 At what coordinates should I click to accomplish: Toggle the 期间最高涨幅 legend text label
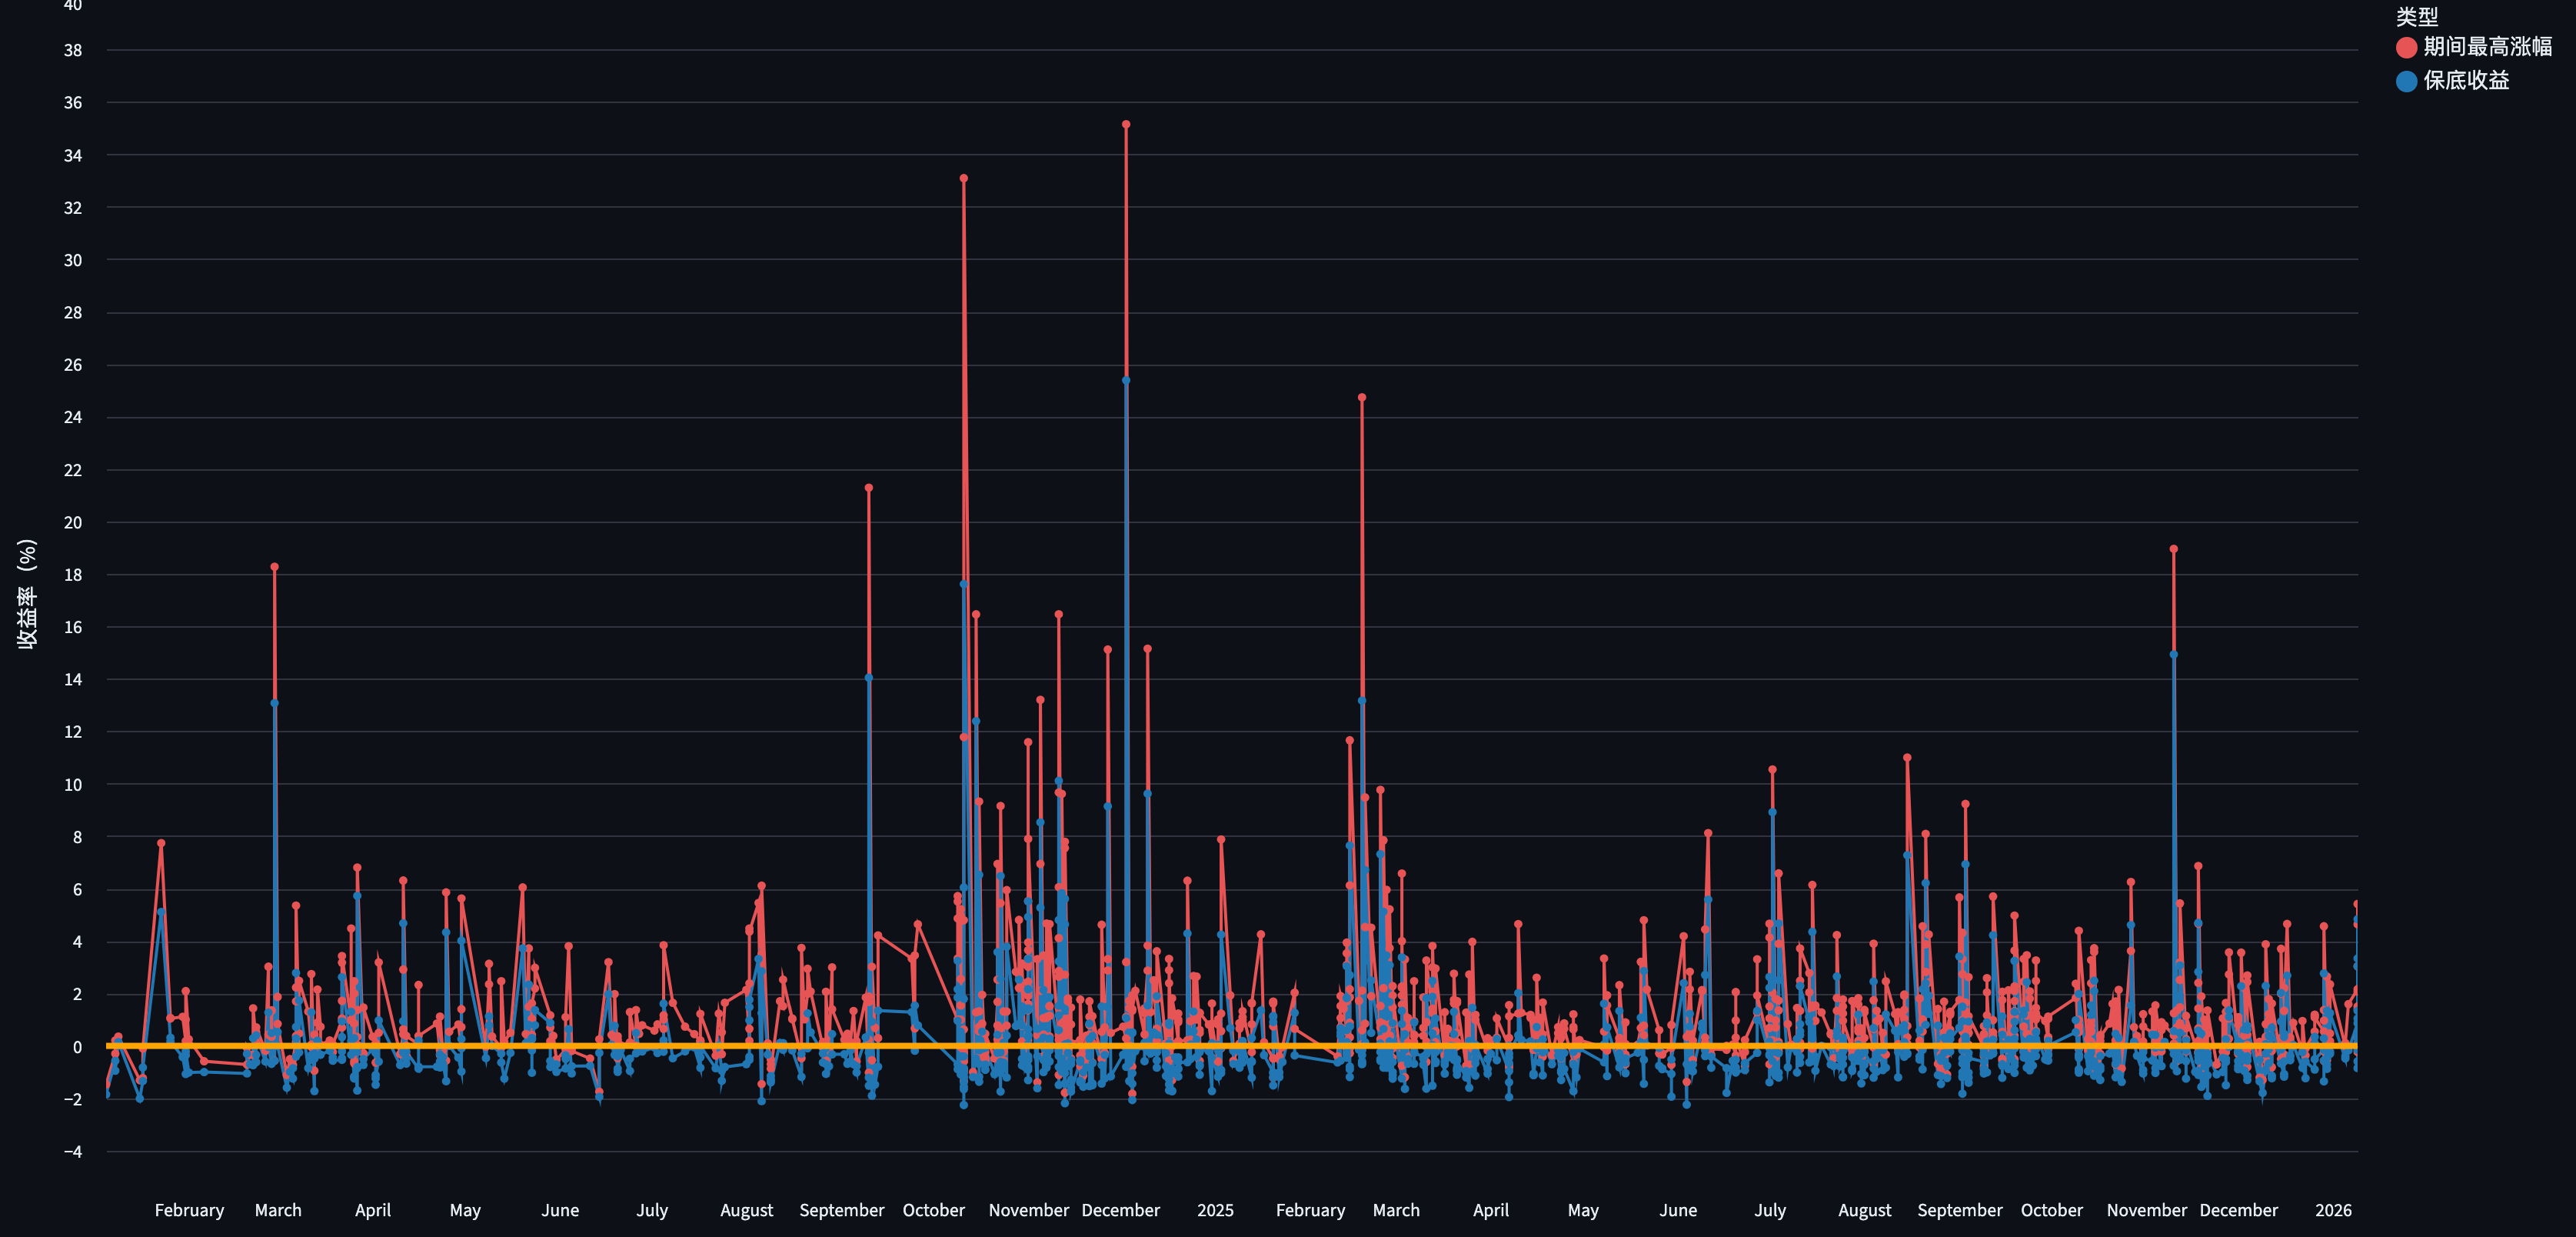[2487, 47]
